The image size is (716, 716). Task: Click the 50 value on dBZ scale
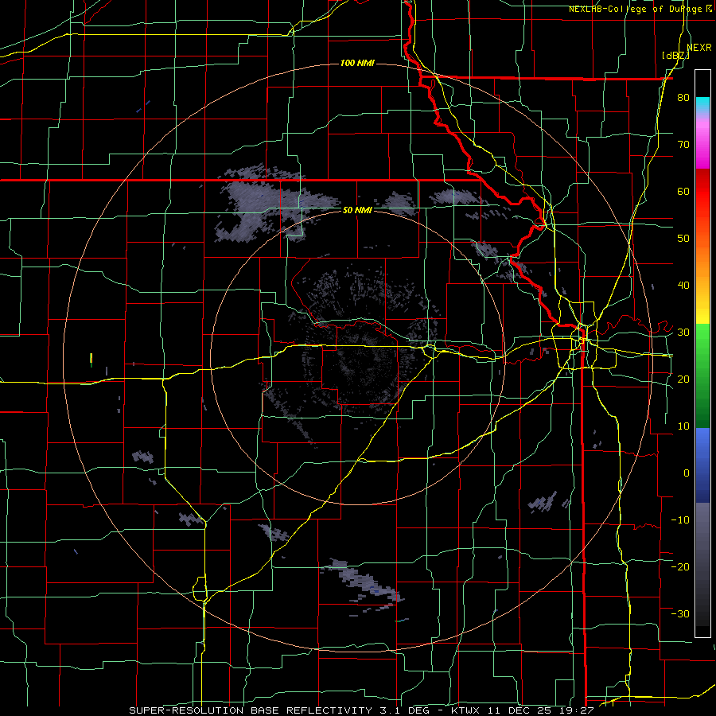683,239
